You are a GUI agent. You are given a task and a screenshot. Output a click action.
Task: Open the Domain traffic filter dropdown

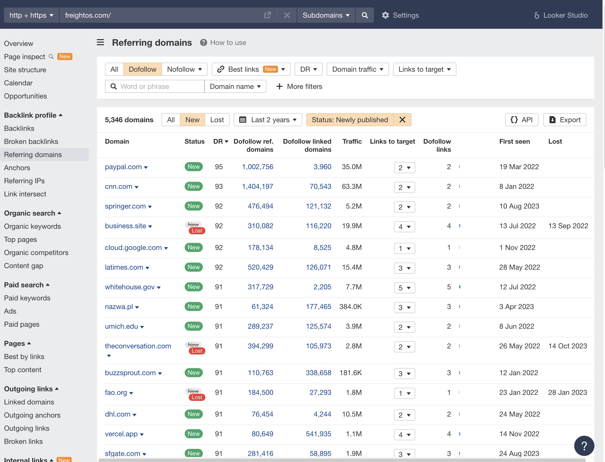click(357, 69)
